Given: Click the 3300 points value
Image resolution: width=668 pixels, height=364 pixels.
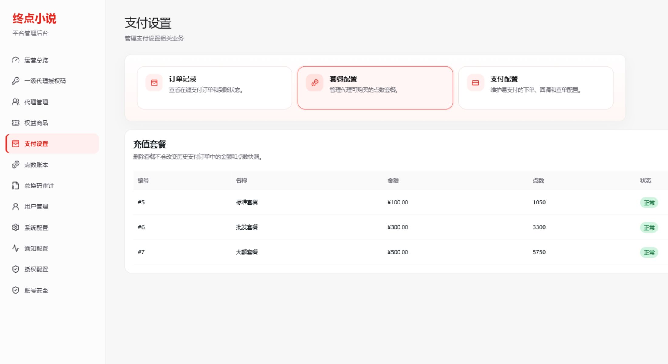Looking at the screenshot, I should click(539, 227).
